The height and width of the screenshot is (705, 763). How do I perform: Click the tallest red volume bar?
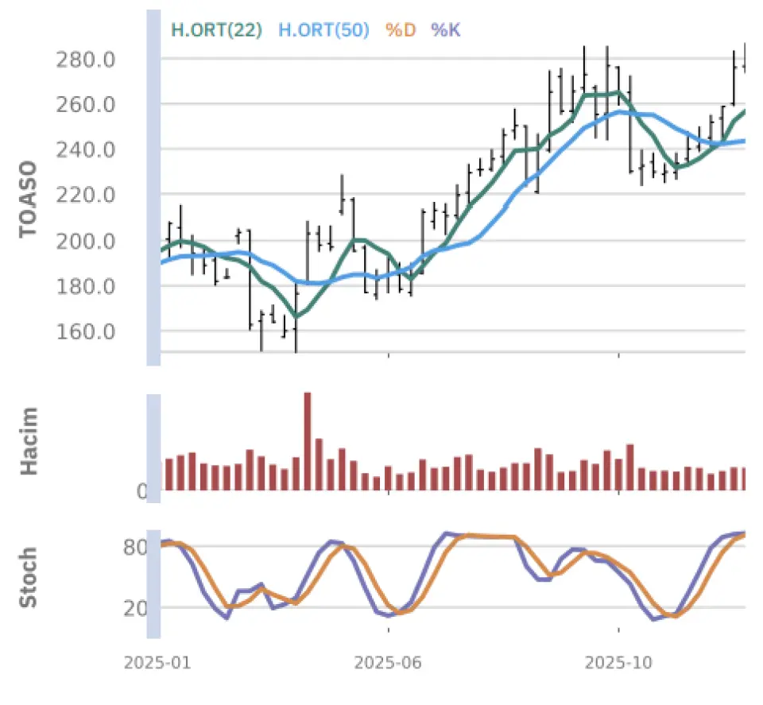308,441
